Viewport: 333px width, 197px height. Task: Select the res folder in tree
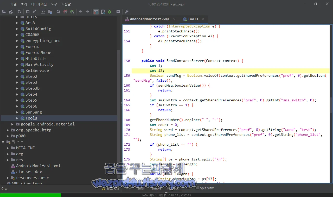(x=20, y=160)
